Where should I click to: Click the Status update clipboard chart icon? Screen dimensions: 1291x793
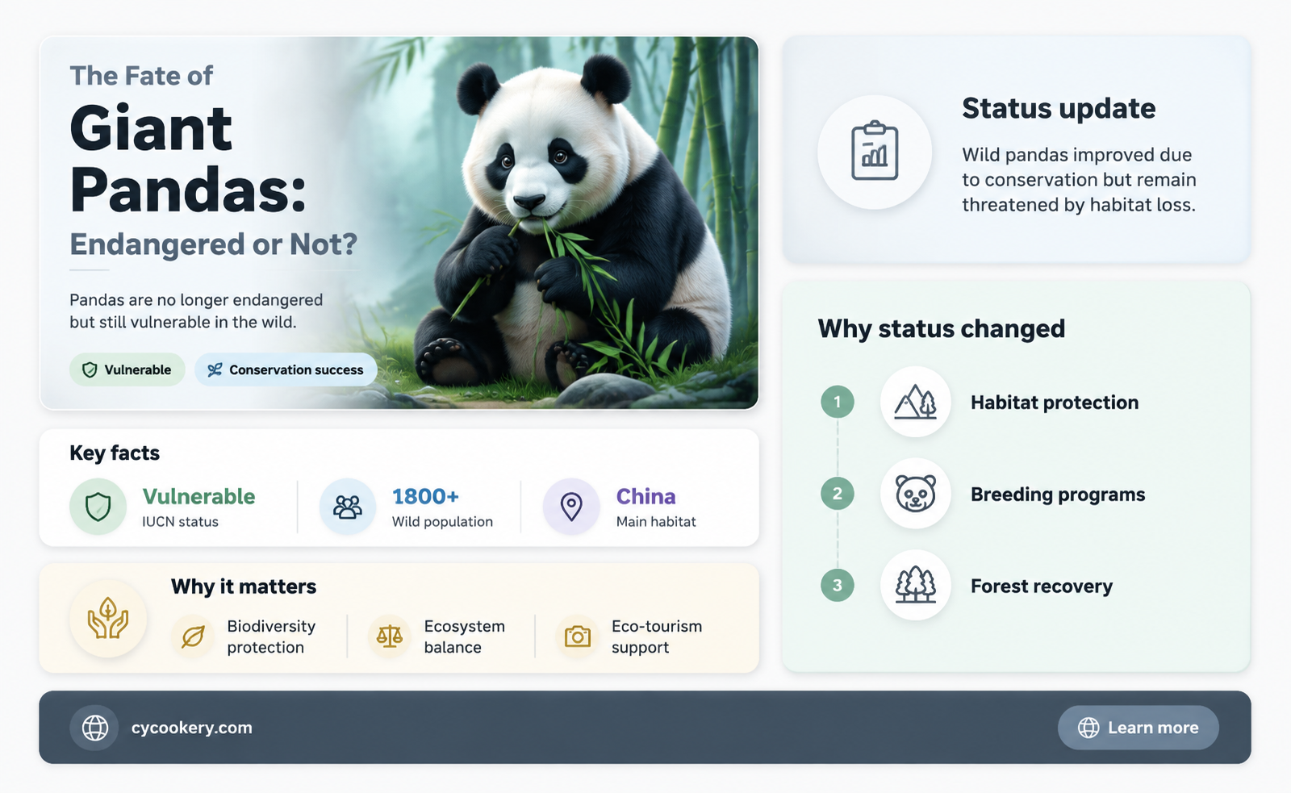pos(875,152)
